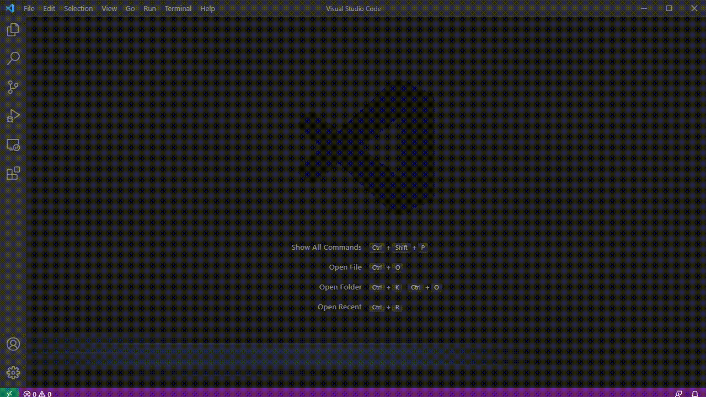Open the Source Control view

12,87
